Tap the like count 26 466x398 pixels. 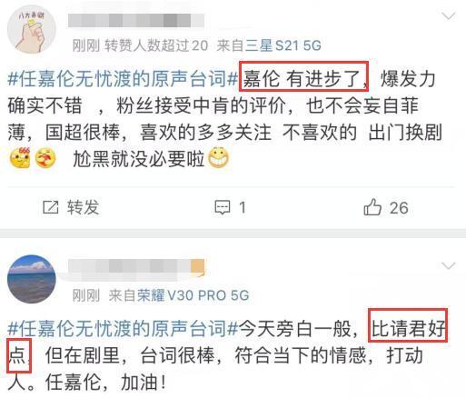click(399, 208)
